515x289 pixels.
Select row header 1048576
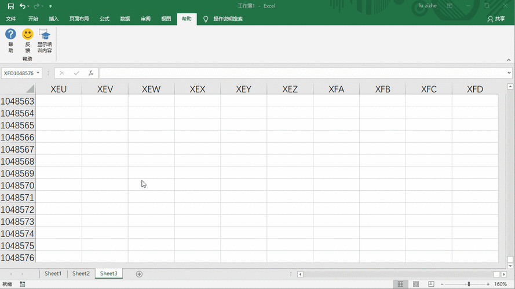pos(17,258)
